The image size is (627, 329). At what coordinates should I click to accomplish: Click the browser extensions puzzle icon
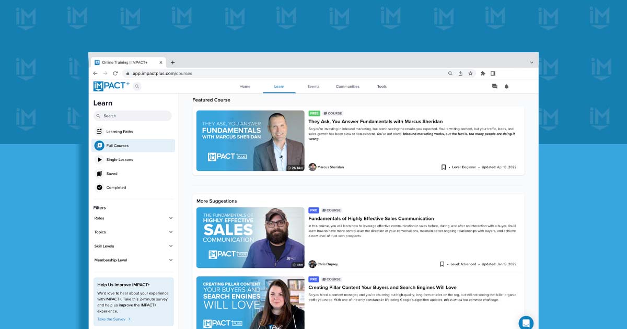click(x=482, y=73)
